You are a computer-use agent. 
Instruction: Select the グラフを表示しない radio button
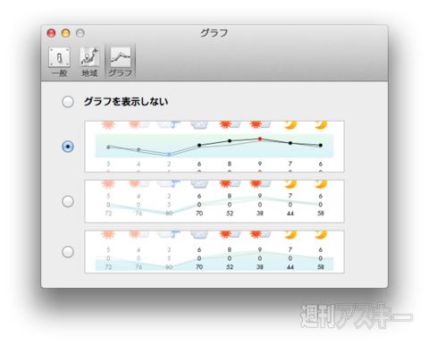tap(68, 102)
